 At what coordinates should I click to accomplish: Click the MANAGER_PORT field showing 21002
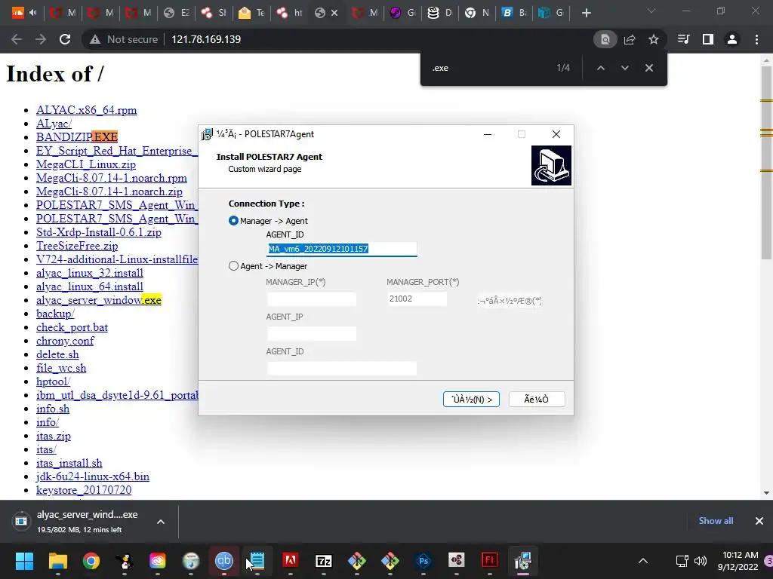coord(417,299)
